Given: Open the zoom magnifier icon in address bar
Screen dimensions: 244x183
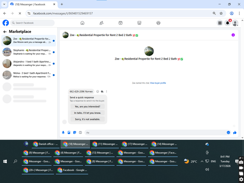Looking at the screenshot, I should pyautogui.click(x=214, y=13).
